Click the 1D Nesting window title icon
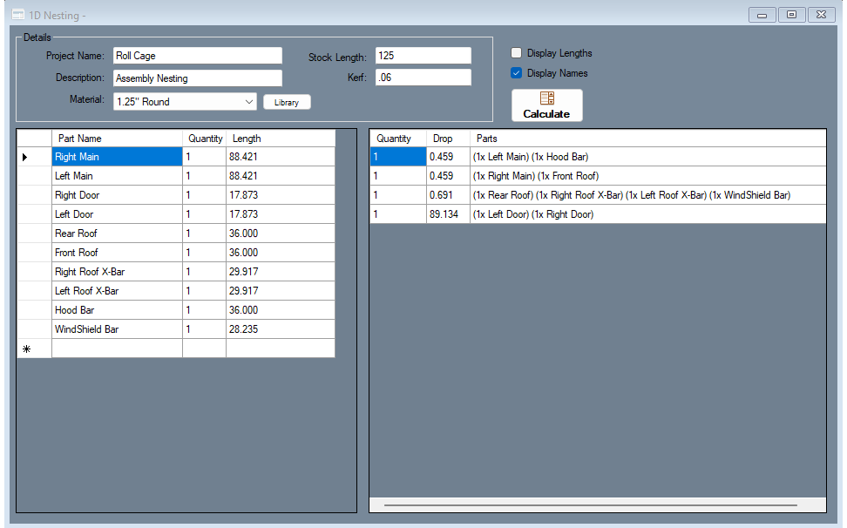This screenshot has width=847, height=528. pos(18,15)
